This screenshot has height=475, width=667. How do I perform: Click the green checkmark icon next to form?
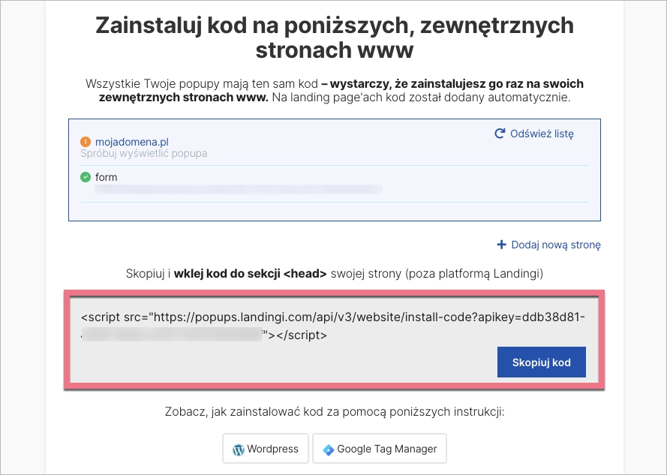(85, 178)
